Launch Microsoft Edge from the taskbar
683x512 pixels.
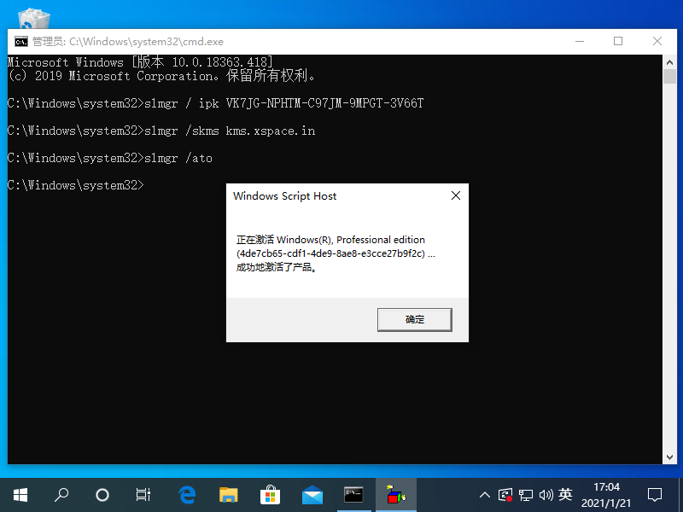click(187, 494)
